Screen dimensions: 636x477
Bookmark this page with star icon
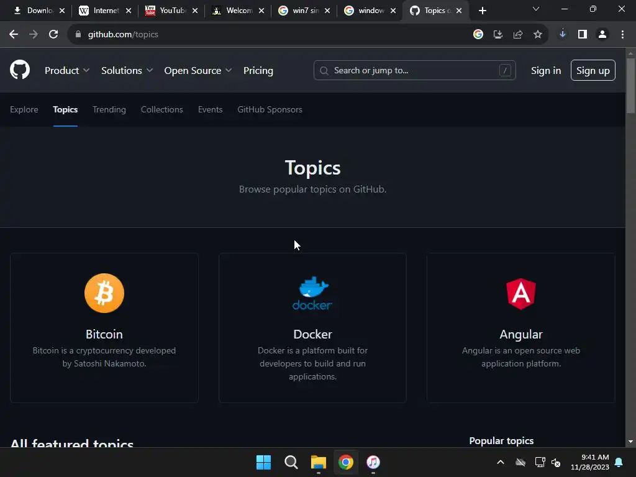538,35
